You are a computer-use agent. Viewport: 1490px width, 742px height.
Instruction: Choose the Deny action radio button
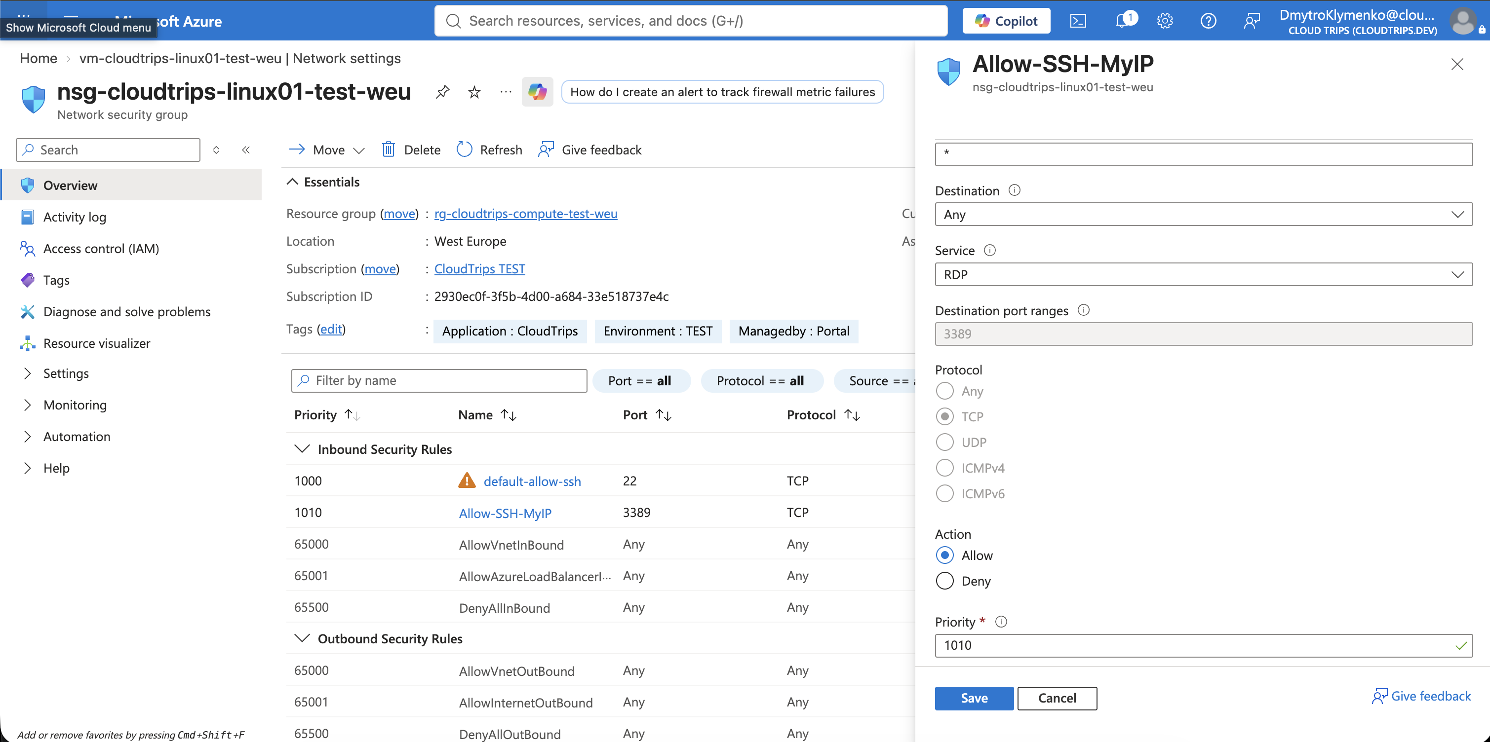click(944, 581)
